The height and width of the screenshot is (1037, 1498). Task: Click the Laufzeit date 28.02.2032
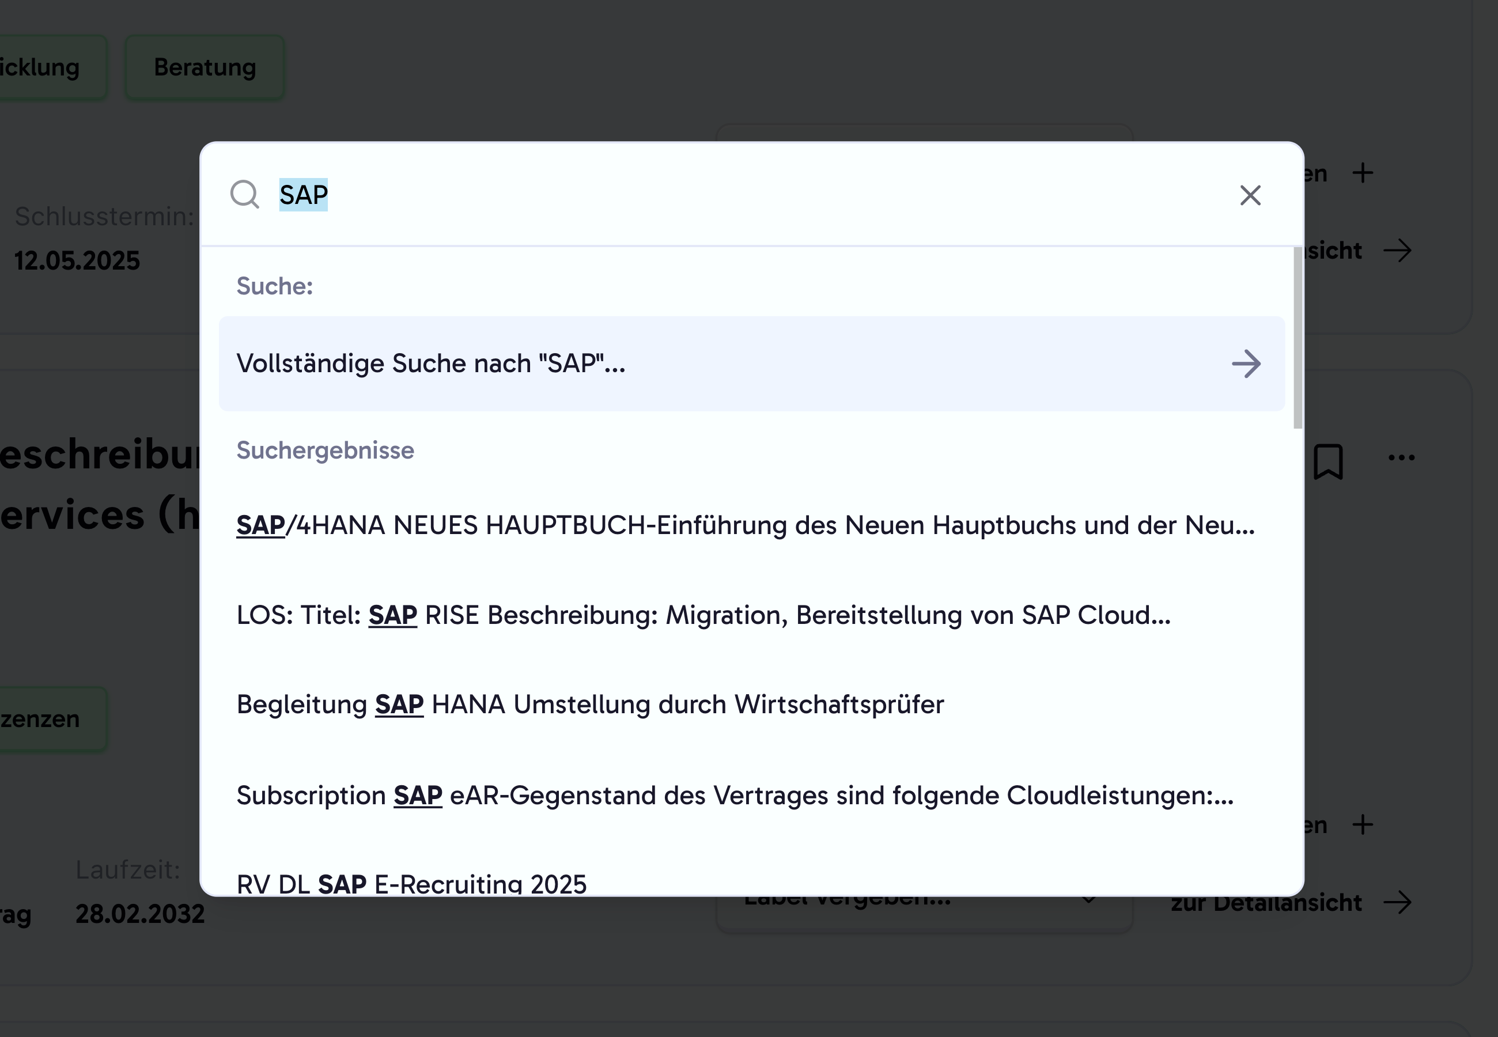[x=141, y=914]
